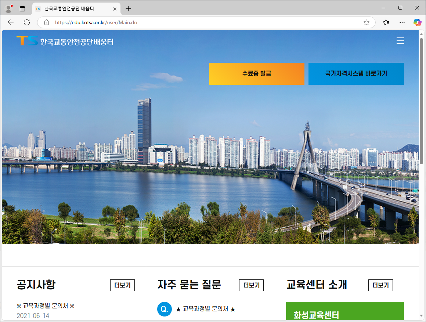The image size is (426, 322).
Task: Click the Q. question mark FAQ icon
Action: click(164, 309)
